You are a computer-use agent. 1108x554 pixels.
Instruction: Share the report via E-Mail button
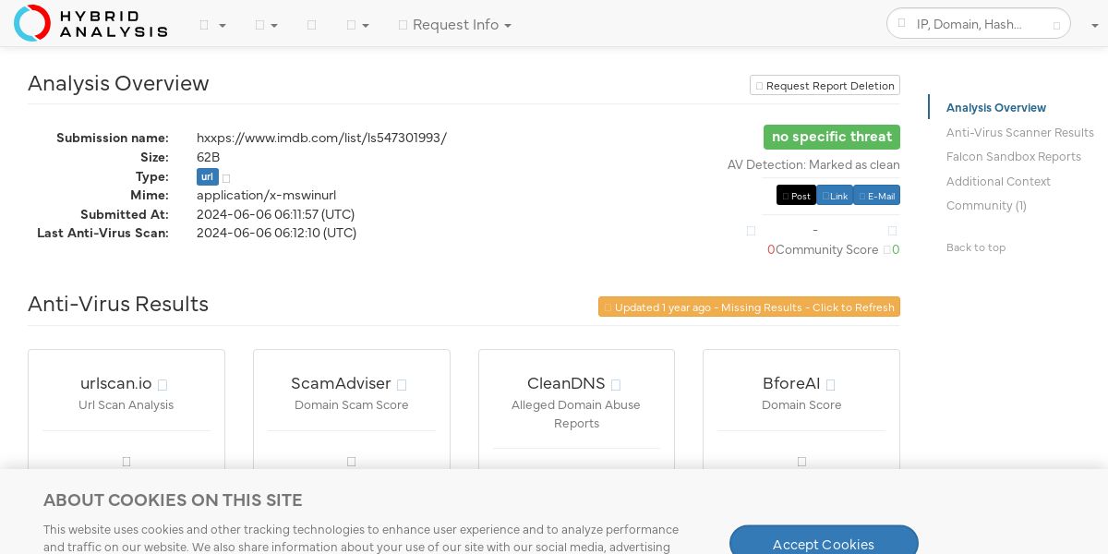tap(876, 196)
